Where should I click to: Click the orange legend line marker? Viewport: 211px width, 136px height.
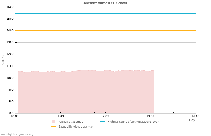[x=54, y=126]
